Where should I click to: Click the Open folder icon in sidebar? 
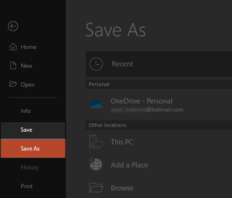(13, 84)
